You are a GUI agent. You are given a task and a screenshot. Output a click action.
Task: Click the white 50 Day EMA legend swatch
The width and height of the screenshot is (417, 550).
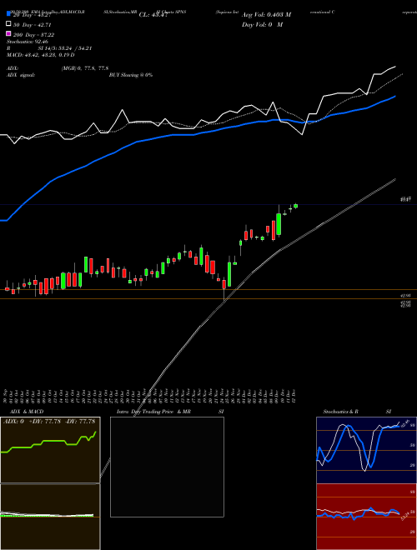pos(8,24)
